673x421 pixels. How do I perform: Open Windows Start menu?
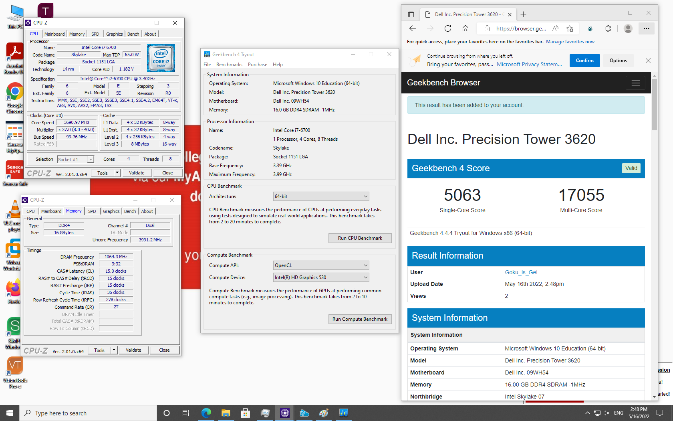pos(10,413)
